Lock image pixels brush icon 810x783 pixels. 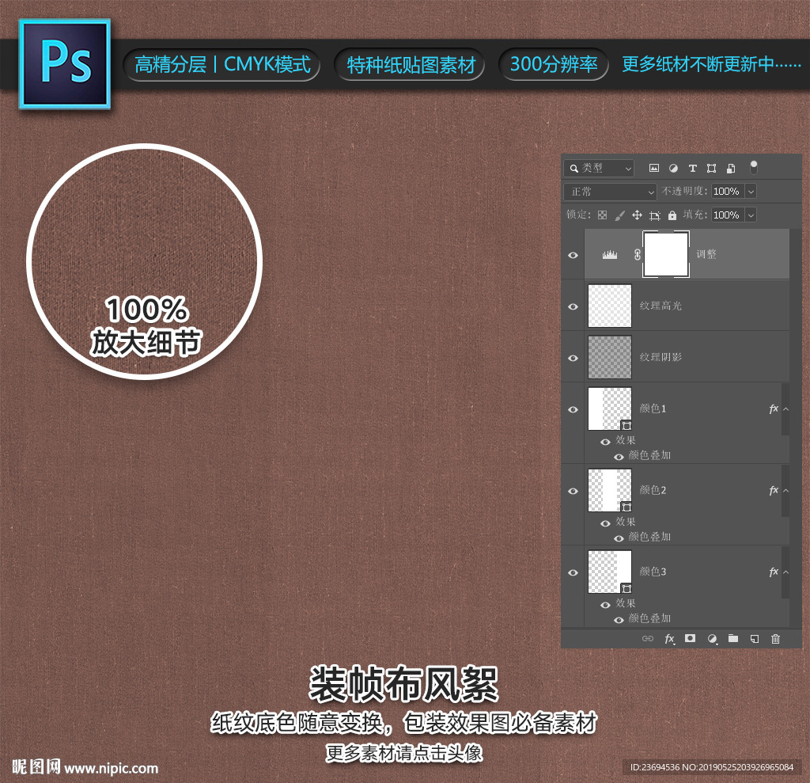click(x=619, y=215)
